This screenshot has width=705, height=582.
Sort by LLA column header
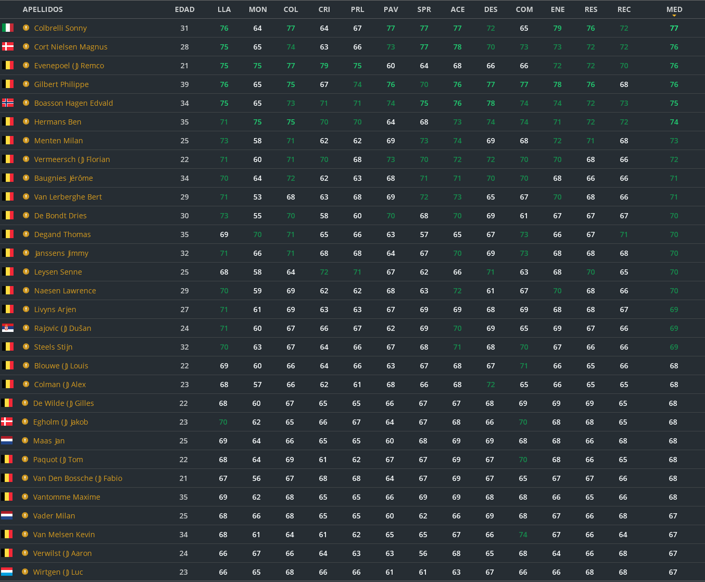click(224, 9)
